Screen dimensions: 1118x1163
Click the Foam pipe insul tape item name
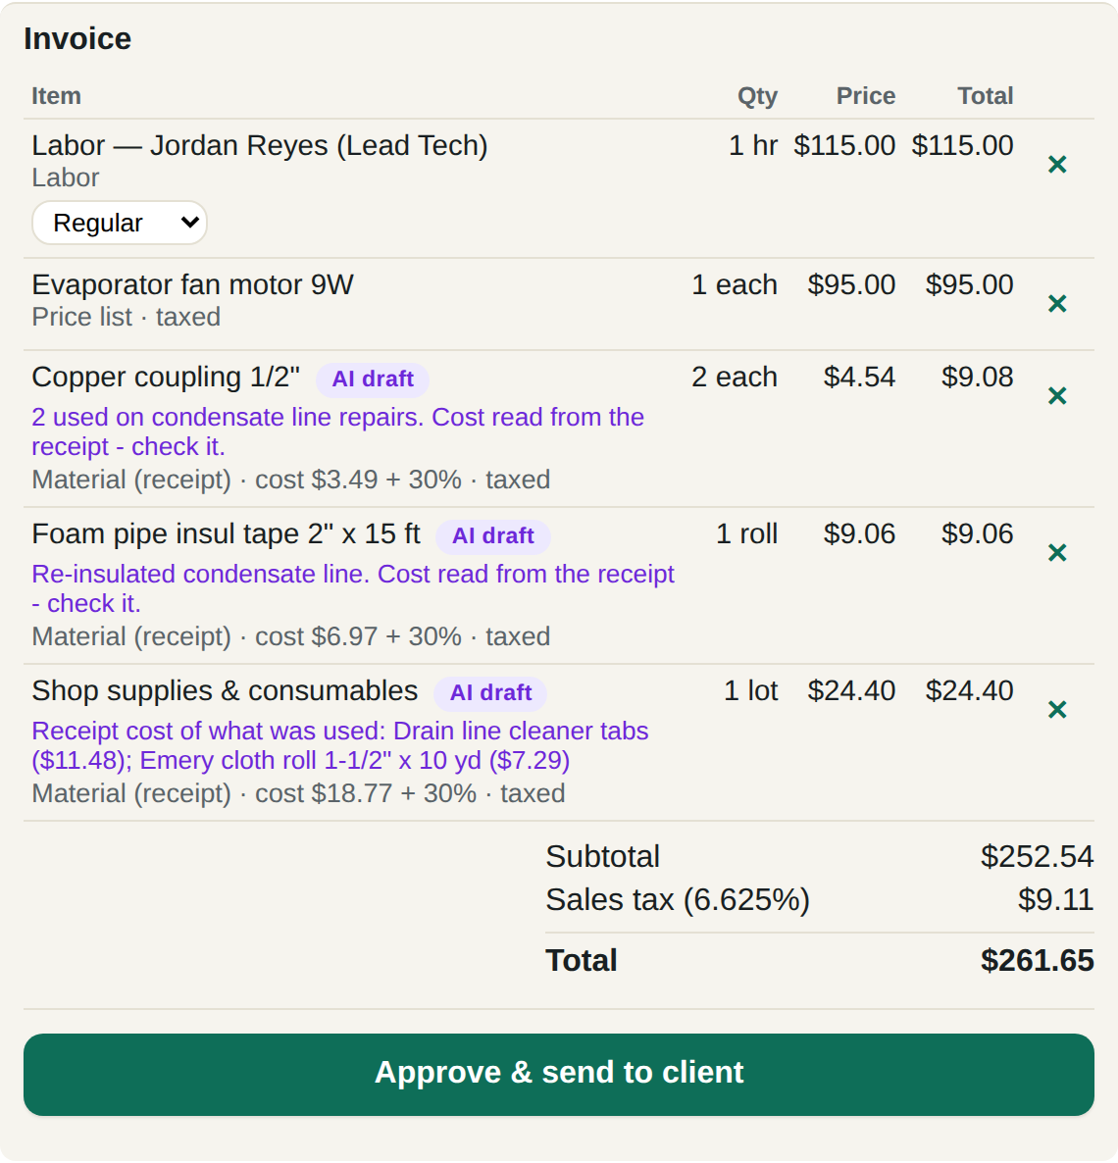[x=227, y=534]
